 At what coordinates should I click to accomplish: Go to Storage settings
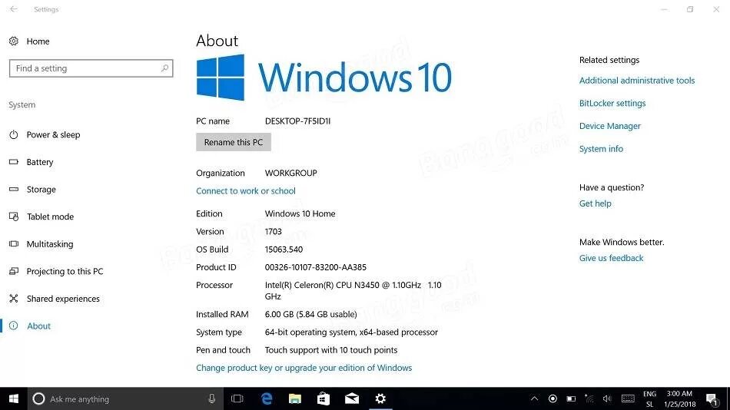click(41, 190)
